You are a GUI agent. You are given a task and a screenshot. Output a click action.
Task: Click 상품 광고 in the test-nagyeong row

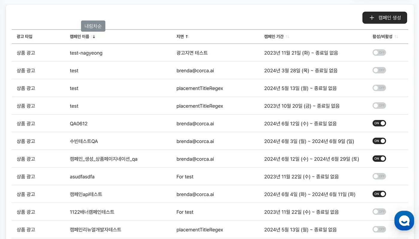tap(26, 53)
